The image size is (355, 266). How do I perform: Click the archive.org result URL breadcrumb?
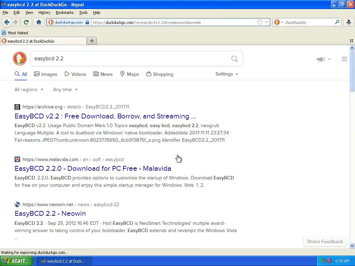76,107
